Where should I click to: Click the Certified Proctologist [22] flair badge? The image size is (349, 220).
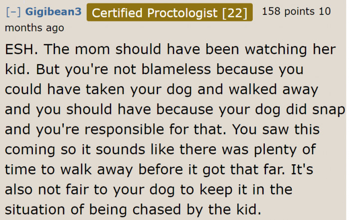pos(170,12)
